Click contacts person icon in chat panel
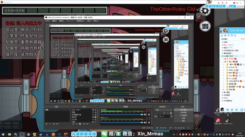245x137 pixels. 222,36
